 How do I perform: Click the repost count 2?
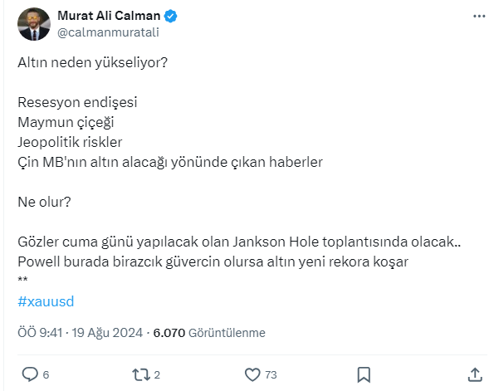pyautogui.click(x=157, y=374)
